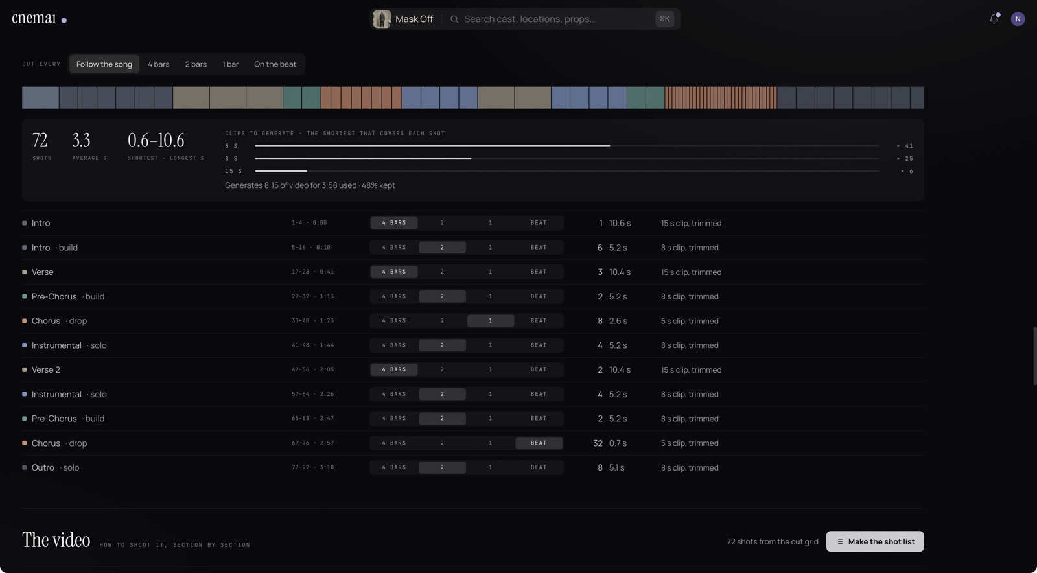Viewport: 1037px width, 573px height.
Task: Set first Intro row to 2 bars
Action: tap(442, 223)
